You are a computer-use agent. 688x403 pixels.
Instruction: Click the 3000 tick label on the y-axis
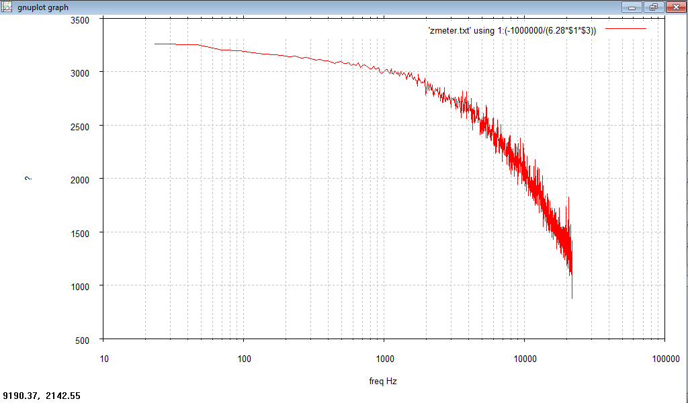point(81,73)
